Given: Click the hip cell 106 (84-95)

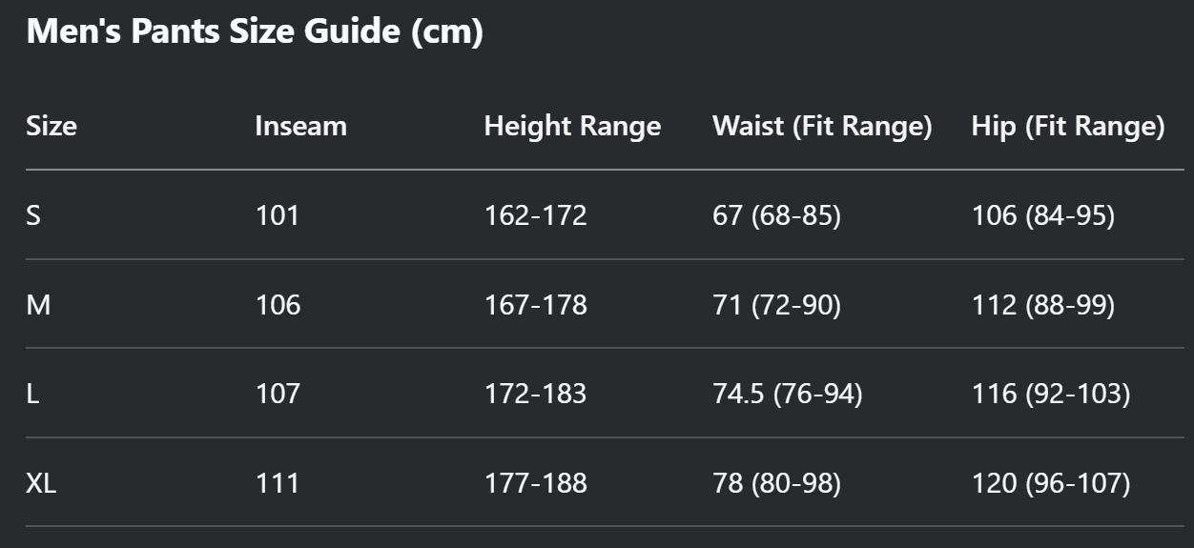Looking at the screenshot, I should tap(1042, 215).
